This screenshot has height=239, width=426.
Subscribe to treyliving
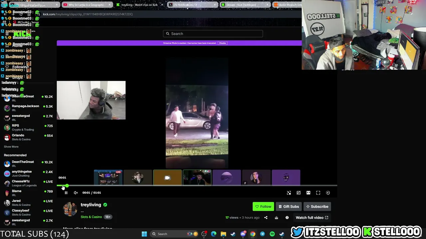[317, 206]
